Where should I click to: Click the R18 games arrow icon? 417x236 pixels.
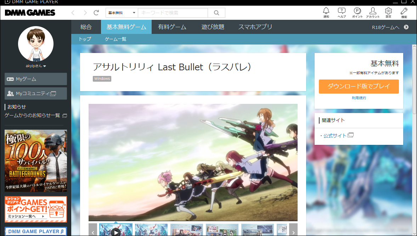406,27
